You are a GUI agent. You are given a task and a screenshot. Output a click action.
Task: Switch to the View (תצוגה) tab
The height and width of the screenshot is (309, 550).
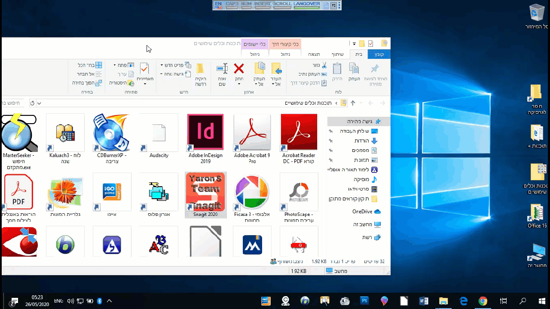tap(314, 54)
